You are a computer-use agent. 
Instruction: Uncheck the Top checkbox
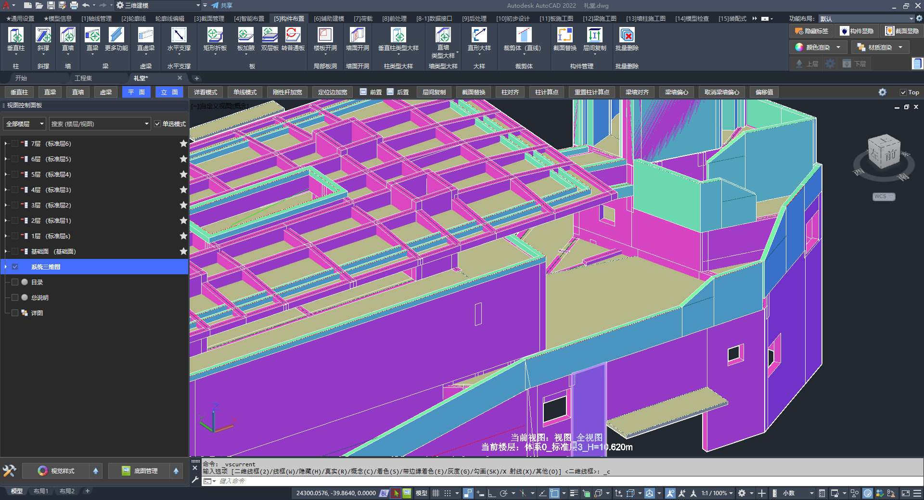pyautogui.click(x=903, y=92)
